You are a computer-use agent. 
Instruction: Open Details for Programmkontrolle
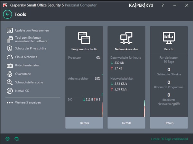(x=84, y=123)
